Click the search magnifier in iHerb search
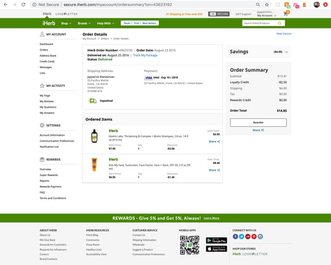The width and height of the screenshot is (331, 265). (280, 23)
